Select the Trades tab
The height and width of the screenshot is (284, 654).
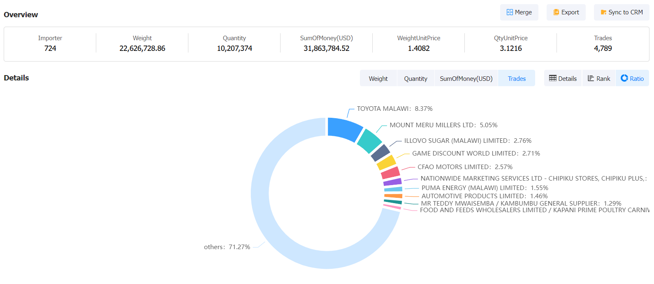517,78
